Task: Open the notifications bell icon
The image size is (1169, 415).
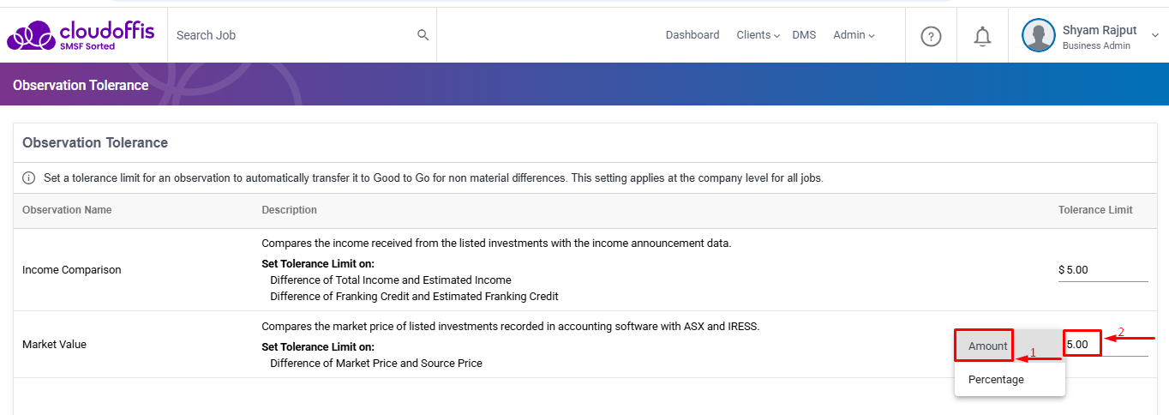Action: point(982,36)
